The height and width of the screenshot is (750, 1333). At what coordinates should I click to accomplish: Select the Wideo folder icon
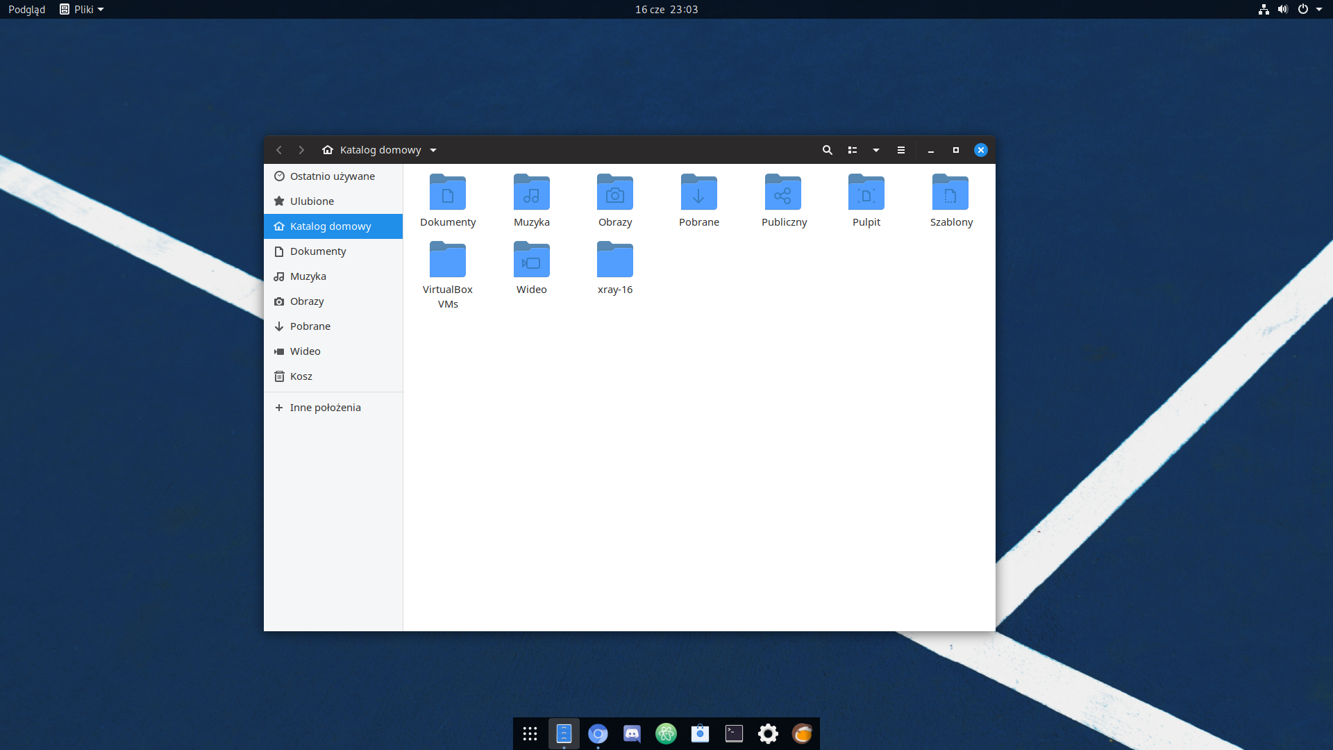point(532,260)
